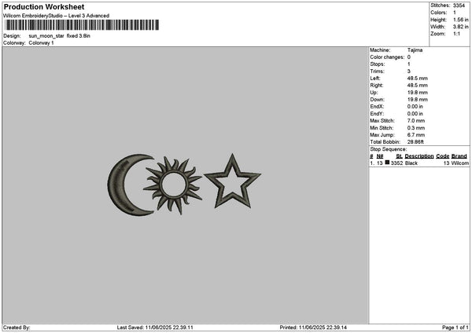Click the 'Wilcom' brand entry

[x=459, y=163]
